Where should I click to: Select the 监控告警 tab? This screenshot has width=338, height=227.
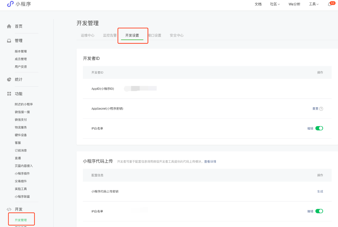[x=110, y=35]
